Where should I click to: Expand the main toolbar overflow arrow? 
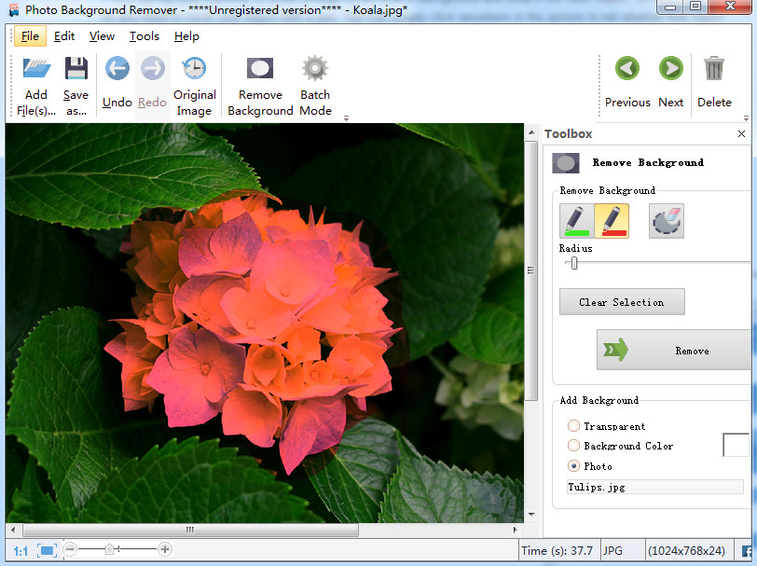346,118
